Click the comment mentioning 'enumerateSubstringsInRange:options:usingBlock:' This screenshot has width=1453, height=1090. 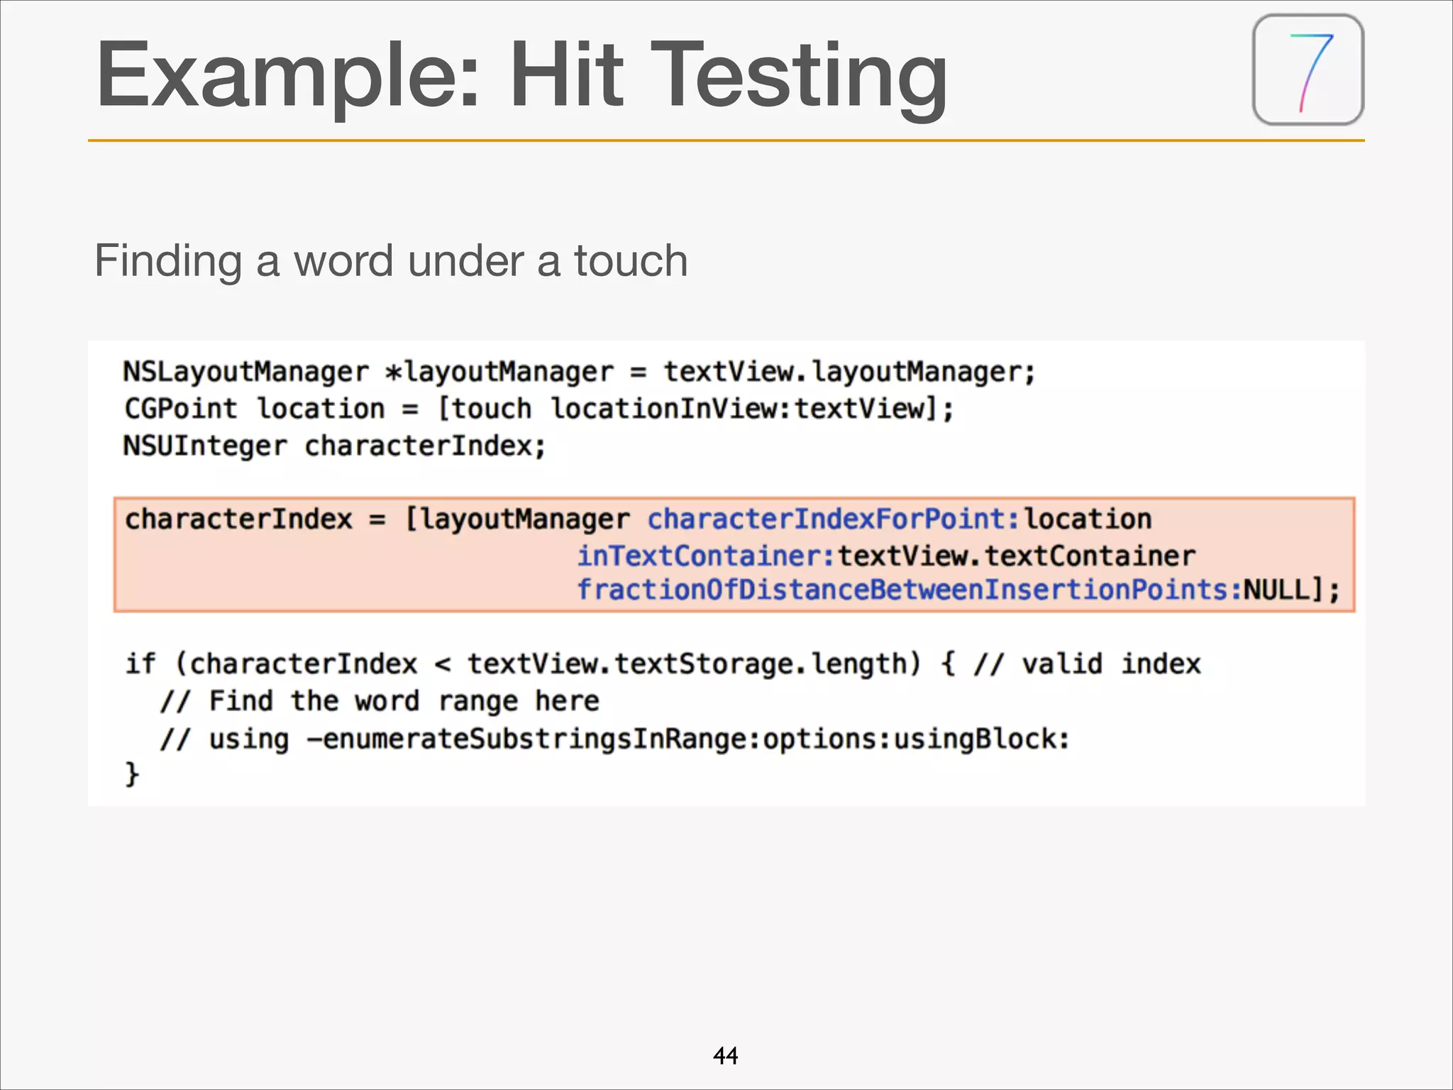(x=614, y=739)
